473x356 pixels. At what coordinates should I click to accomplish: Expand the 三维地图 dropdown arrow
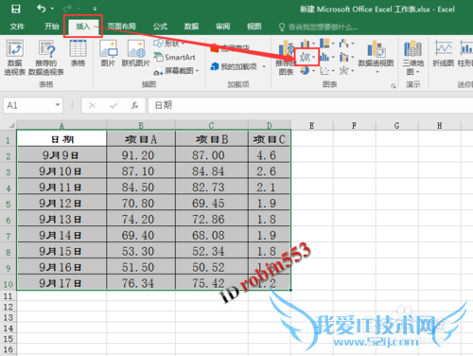pos(418,72)
